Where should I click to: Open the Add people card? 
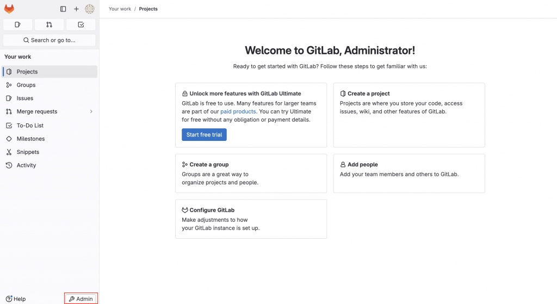(x=409, y=173)
